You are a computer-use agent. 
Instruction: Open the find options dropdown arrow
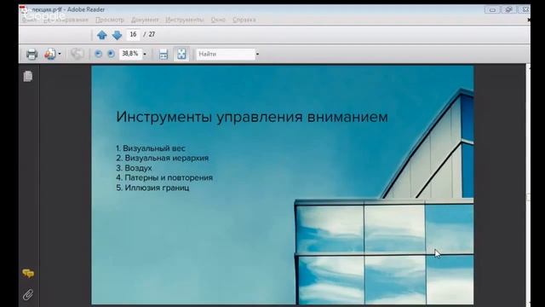click(257, 55)
